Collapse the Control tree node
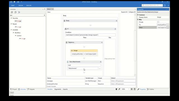The image size is (179, 101). 16,36
